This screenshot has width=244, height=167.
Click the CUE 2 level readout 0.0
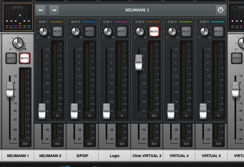tap(154, 116)
